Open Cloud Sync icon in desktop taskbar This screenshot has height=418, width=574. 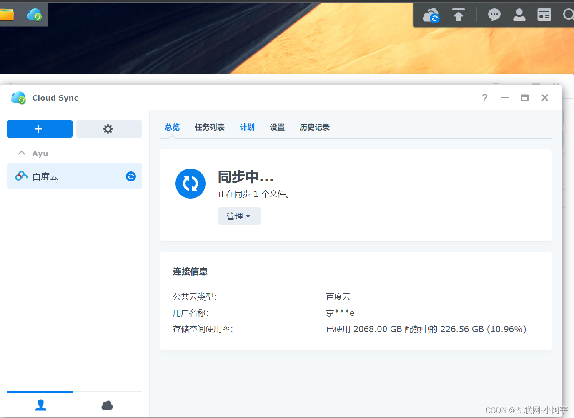point(34,15)
